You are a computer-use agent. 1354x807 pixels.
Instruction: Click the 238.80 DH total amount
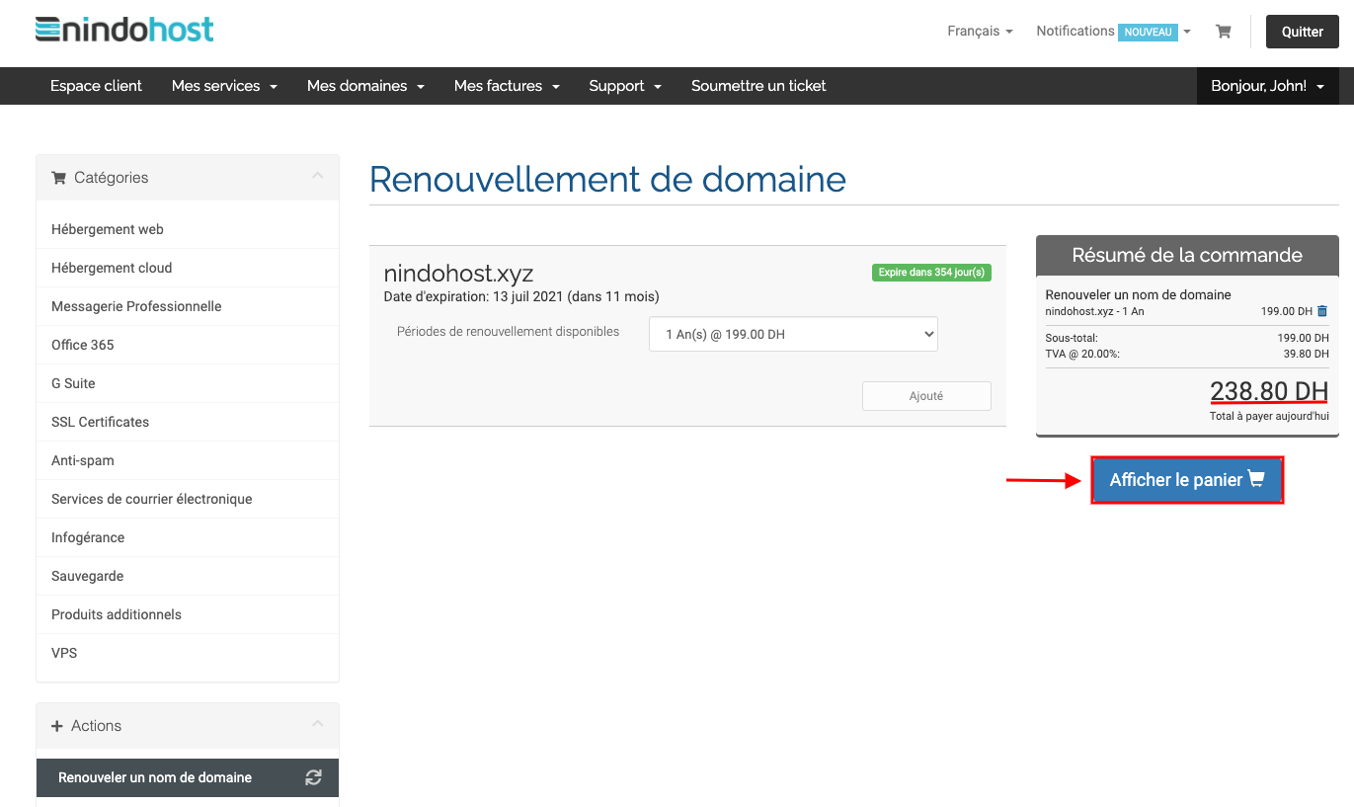pos(1269,391)
